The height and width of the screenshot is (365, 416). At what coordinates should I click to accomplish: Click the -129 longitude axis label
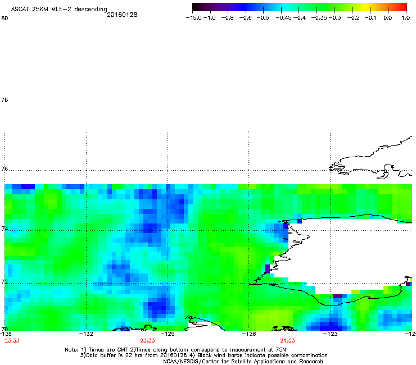click(168, 334)
